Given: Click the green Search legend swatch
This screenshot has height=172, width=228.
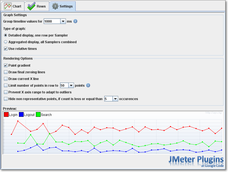Looking at the screenshot, I should click(38, 115).
